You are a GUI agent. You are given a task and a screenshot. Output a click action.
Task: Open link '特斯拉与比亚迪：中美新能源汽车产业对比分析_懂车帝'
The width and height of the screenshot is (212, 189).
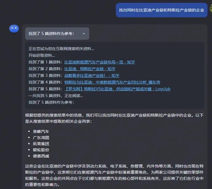coord(112,82)
